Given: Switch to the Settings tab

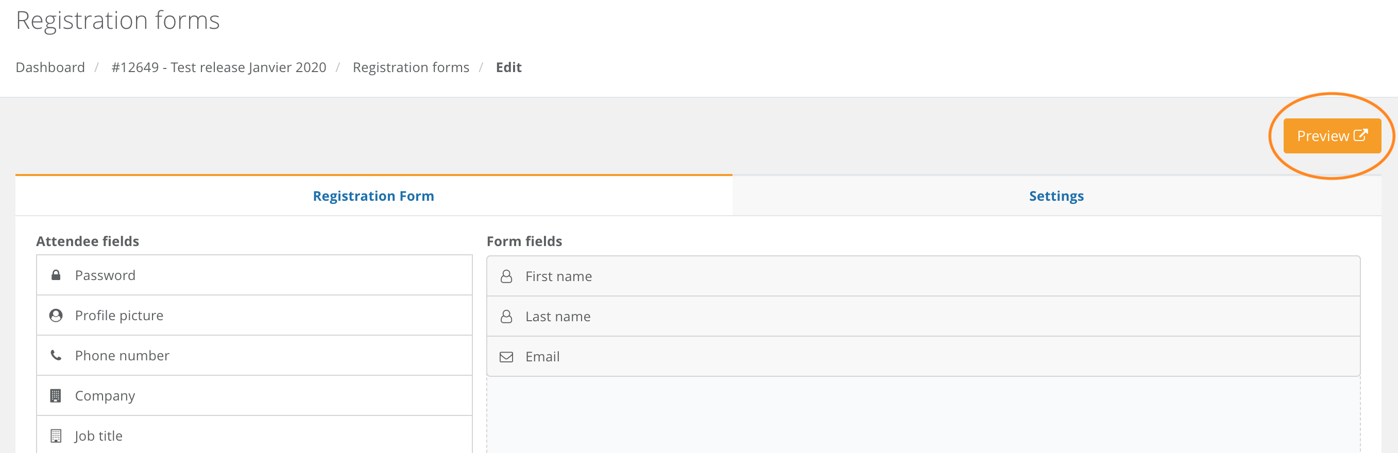Looking at the screenshot, I should (1056, 196).
